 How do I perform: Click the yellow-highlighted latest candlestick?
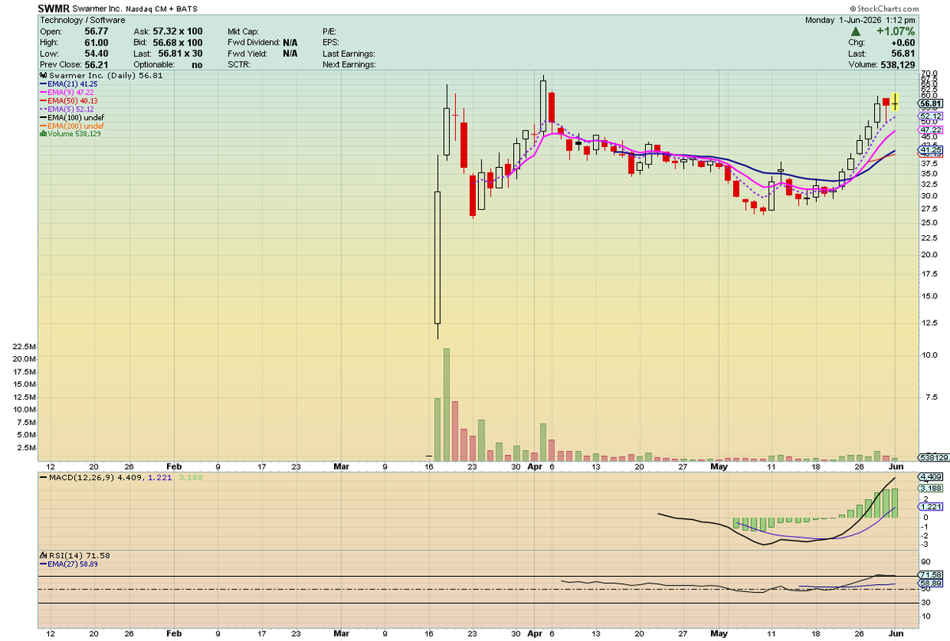point(895,101)
